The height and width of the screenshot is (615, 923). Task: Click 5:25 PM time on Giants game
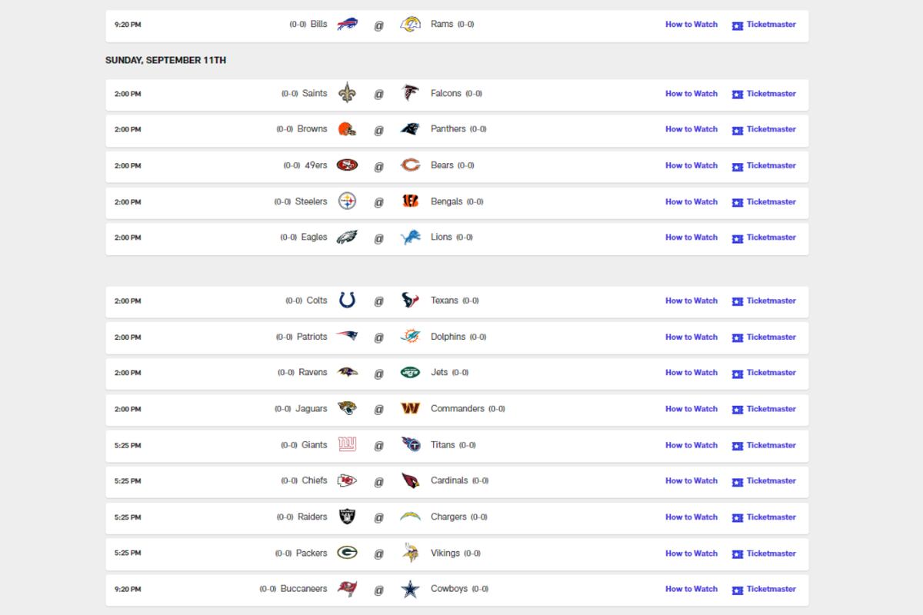(x=128, y=445)
